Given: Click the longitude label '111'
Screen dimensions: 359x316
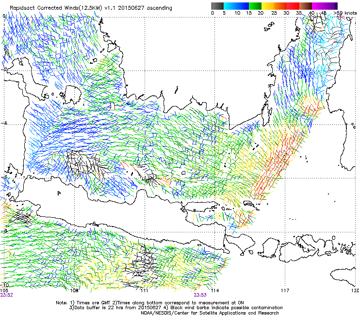Looking at the screenshot, I should click(x=144, y=291).
